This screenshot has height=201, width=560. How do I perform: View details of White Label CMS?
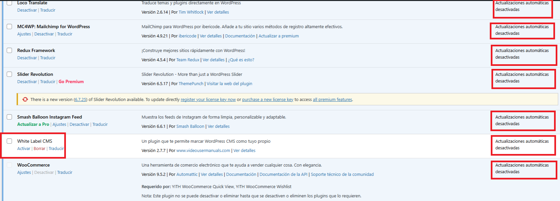244,151
